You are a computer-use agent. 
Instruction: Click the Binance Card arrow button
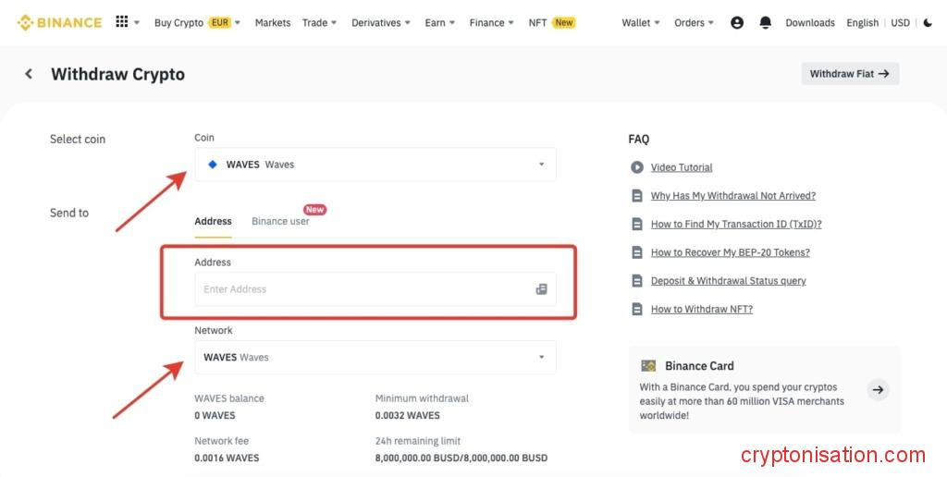(878, 390)
